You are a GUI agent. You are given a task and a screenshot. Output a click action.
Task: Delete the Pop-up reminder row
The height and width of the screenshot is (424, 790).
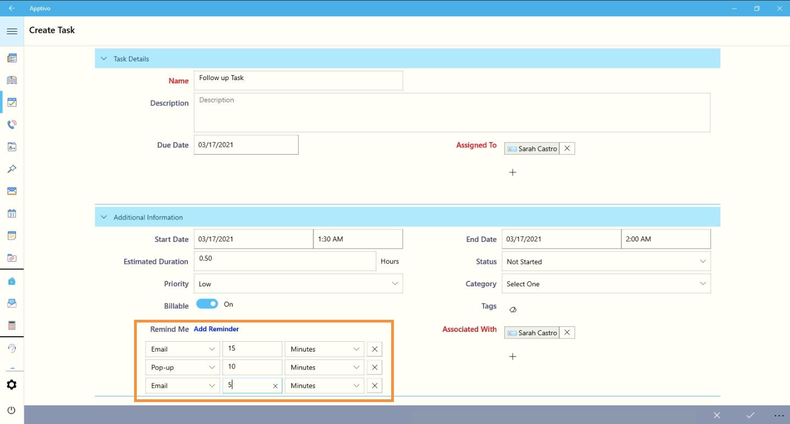374,368
